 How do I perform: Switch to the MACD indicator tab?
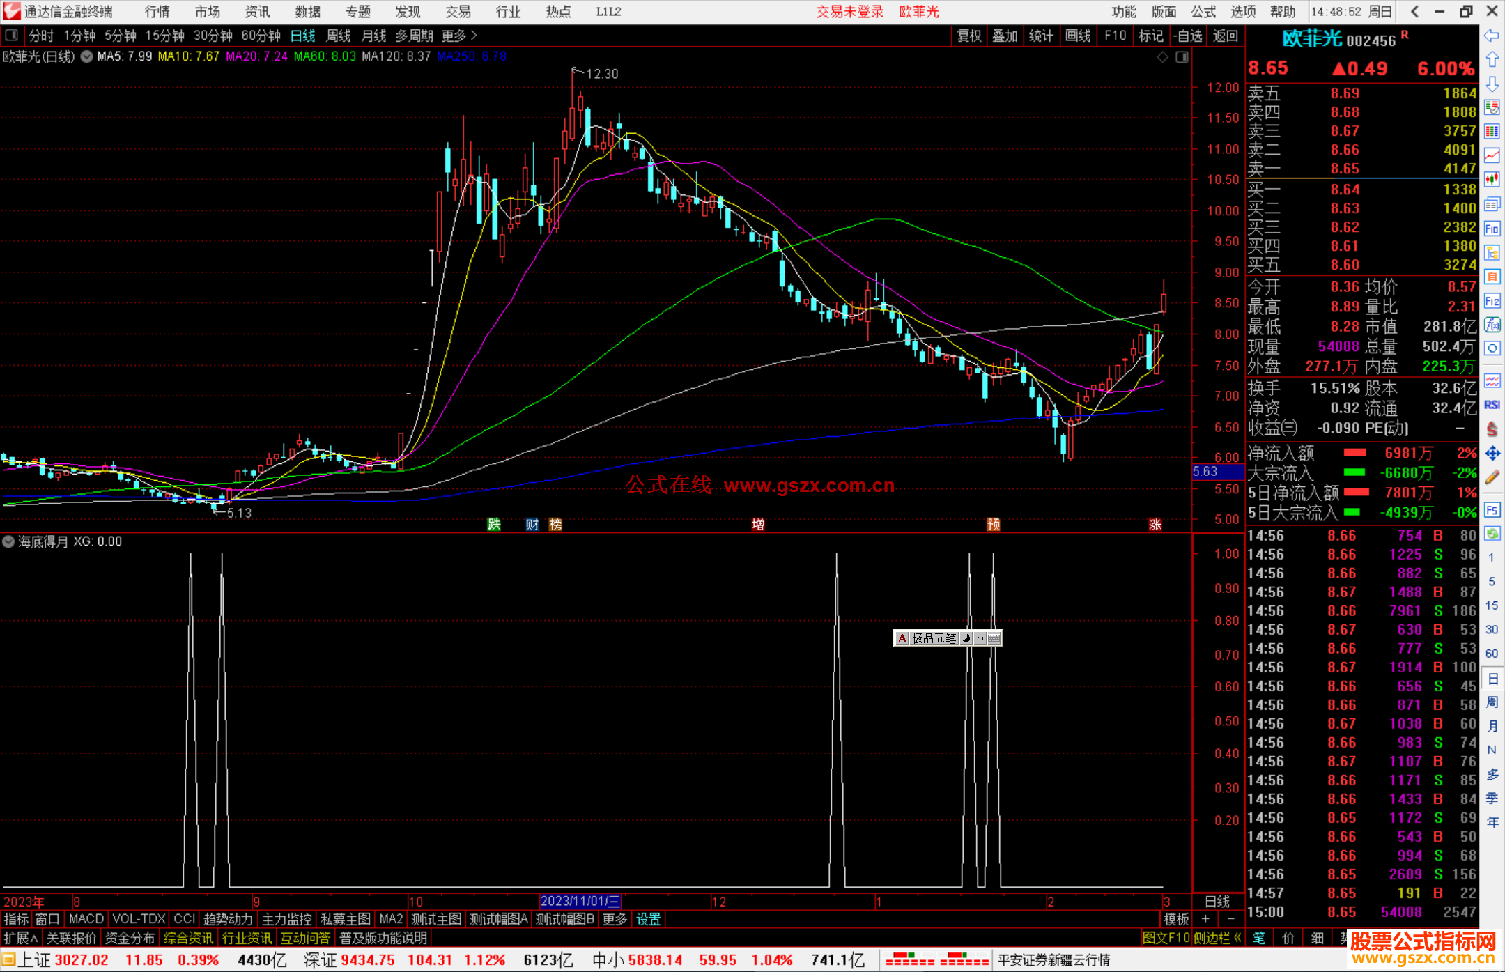pos(86,919)
